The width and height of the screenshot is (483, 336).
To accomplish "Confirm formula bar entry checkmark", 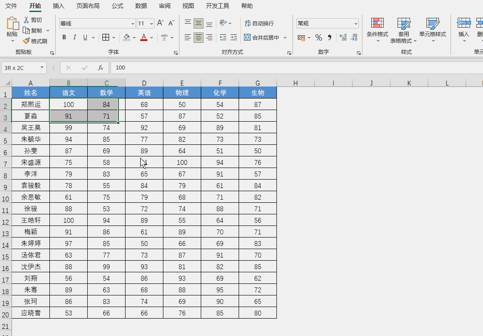I will click(85, 68).
